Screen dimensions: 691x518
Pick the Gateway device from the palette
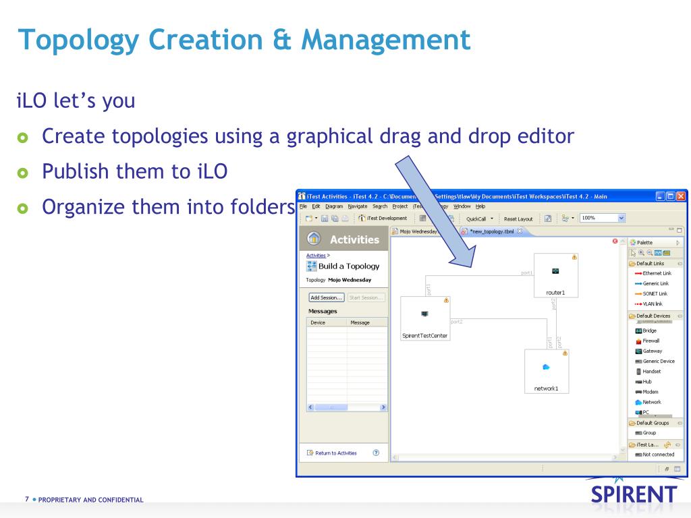click(648, 351)
